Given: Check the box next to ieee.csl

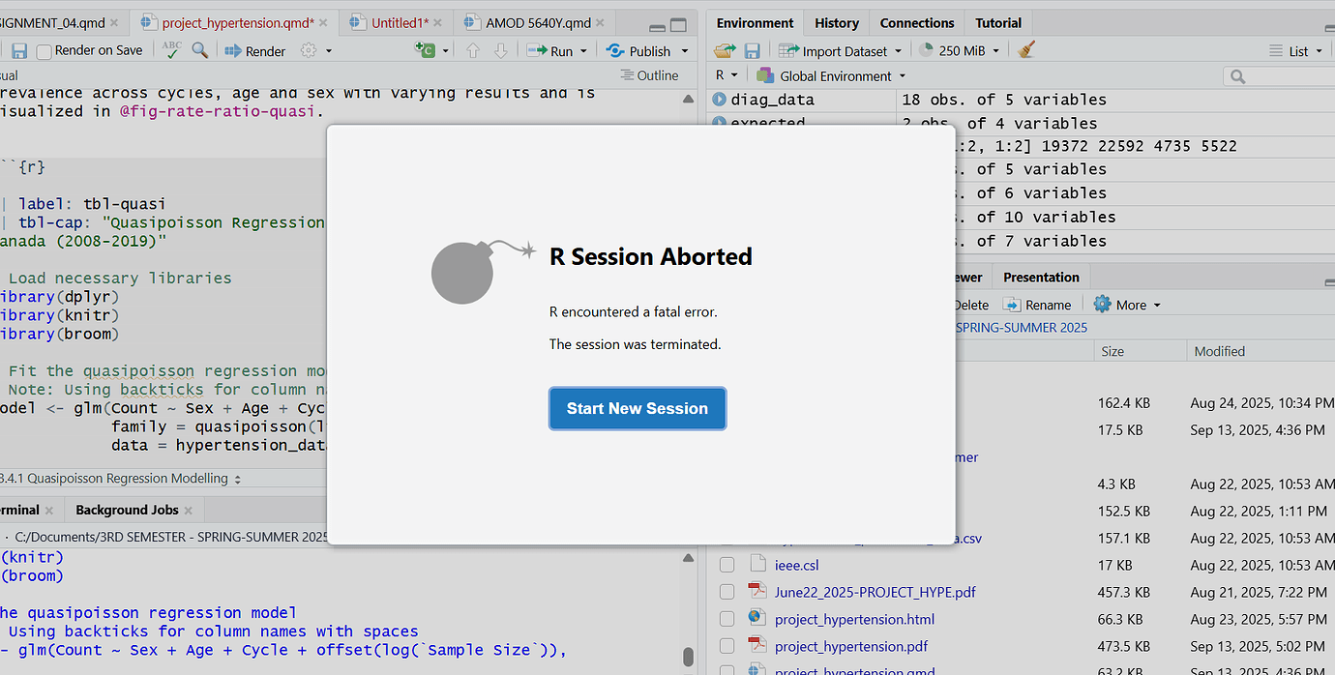Looking at the screenshot, I should pyautogui.click(x=727, y=565).
